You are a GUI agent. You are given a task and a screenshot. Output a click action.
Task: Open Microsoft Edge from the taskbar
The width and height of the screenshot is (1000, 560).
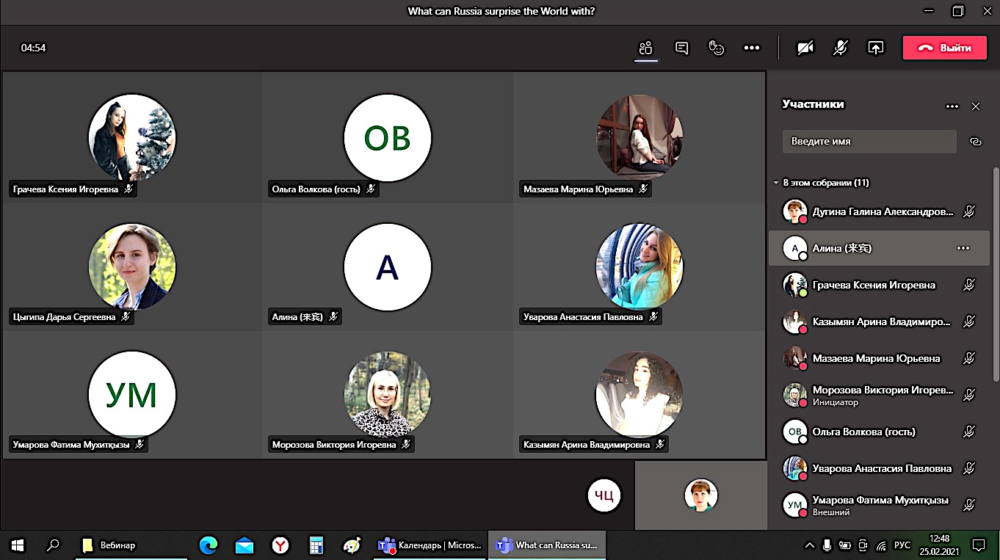pyautogui.click(x=209, y=545)
